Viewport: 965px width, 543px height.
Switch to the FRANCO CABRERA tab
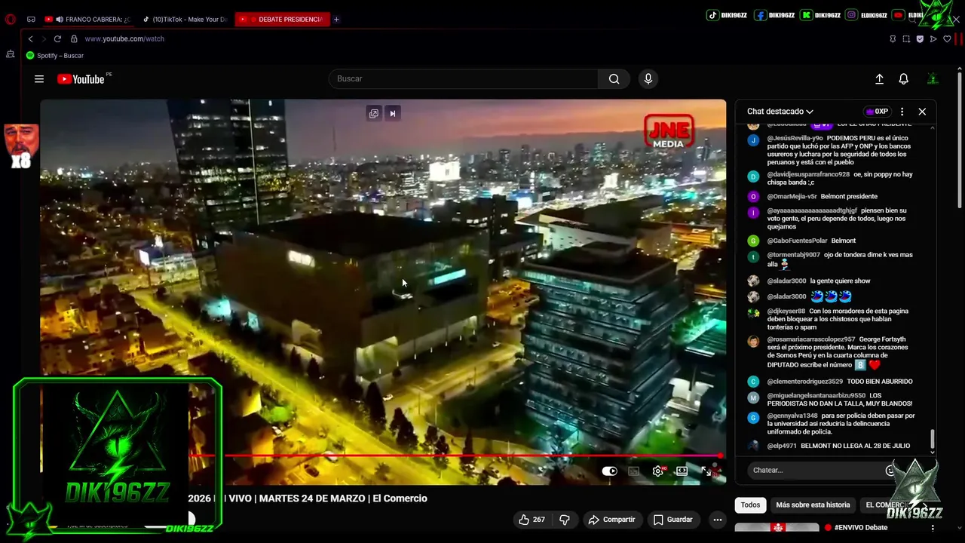tap(88, 19)
